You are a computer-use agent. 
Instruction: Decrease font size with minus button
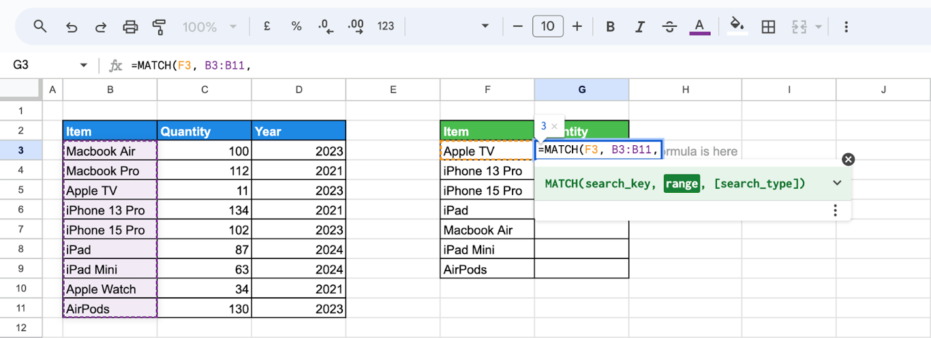(517, 27)
